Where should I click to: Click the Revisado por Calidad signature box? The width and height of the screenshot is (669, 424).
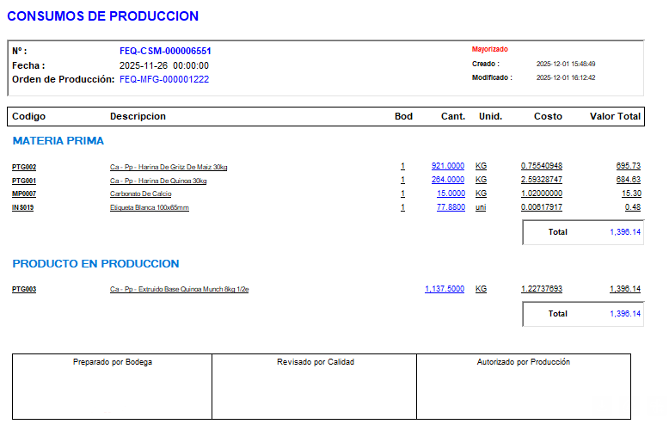[315, 386]
